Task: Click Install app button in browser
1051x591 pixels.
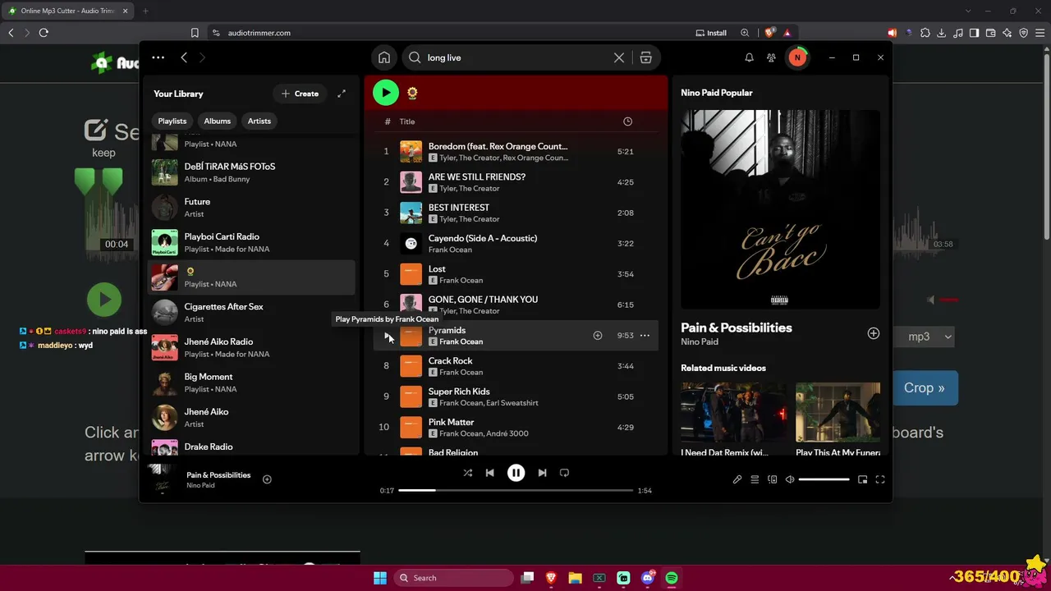Action: tap(711, 33)
